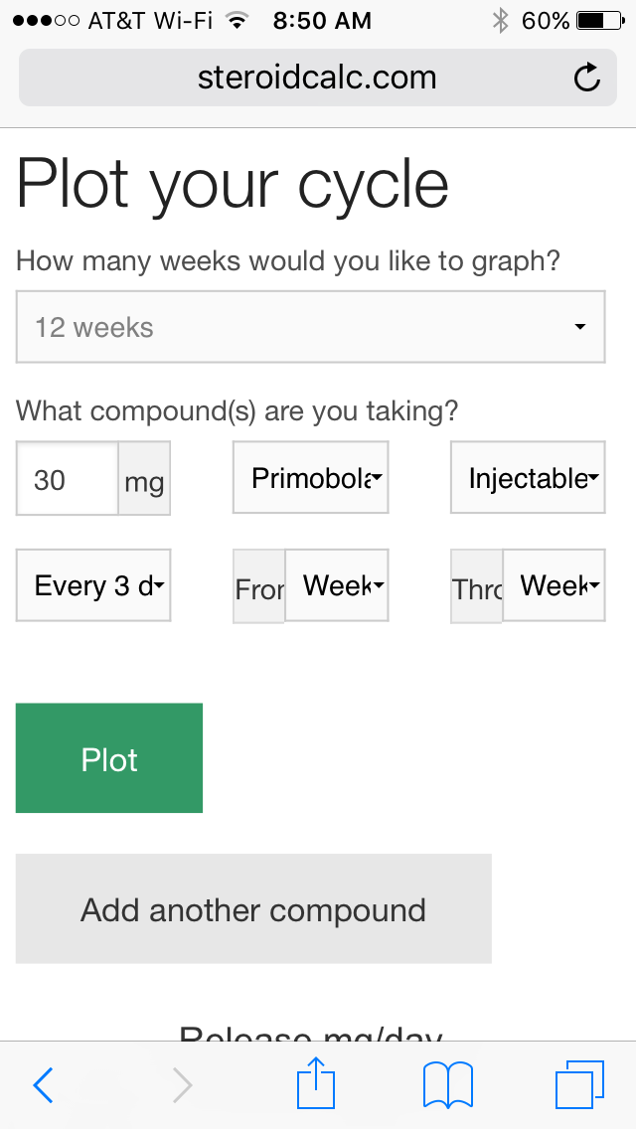Show open tabs in Safari

(579, 1084)
